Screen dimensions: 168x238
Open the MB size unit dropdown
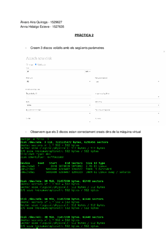88,72
